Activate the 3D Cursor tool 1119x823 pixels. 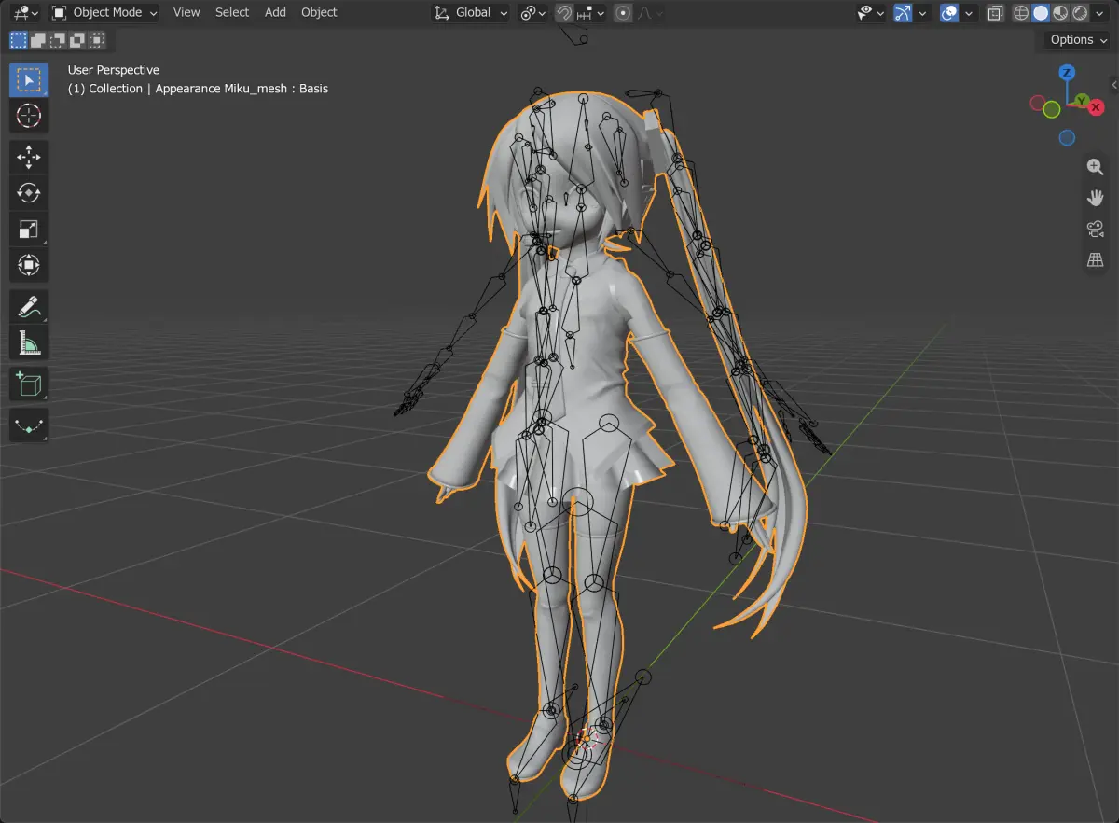click(x=29, y=116)
